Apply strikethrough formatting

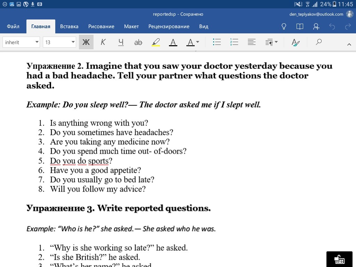[x=138, y=42]
